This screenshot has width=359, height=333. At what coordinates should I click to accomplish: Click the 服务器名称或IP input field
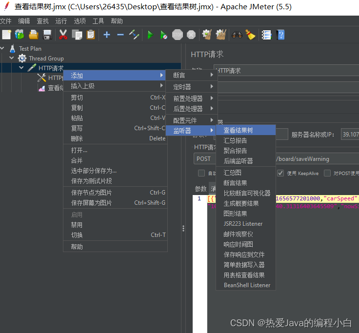click(349, 134)
